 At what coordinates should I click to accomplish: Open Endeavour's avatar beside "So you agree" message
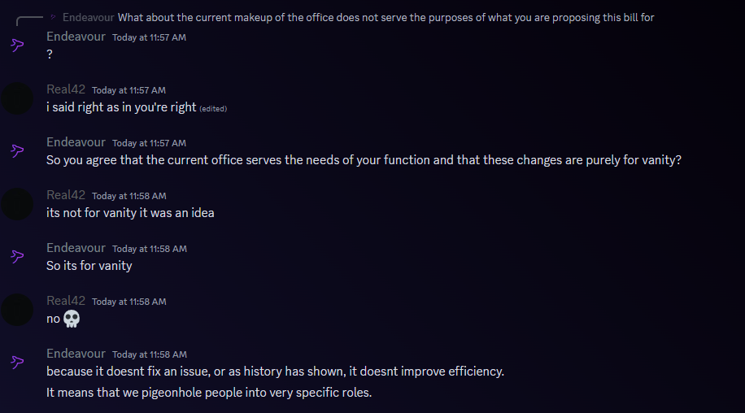click(17, 151)
